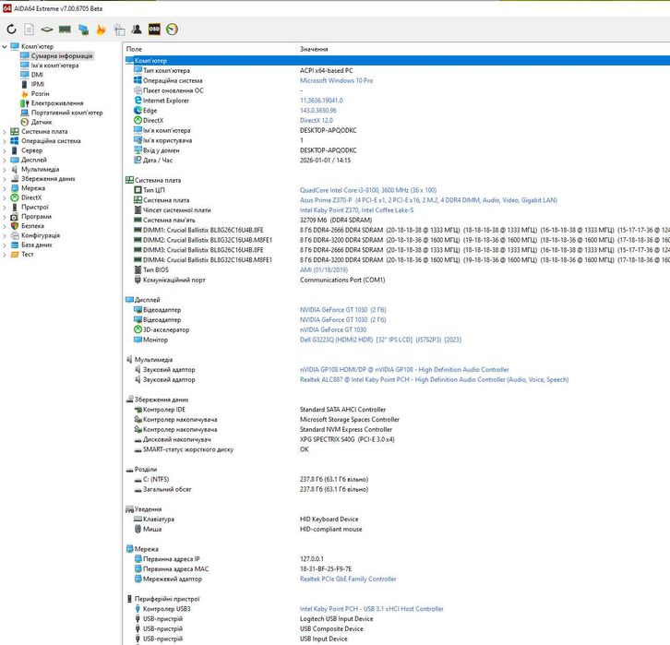Open Електроживлення in the tree

pyautogui.click(x=57, y=103)
